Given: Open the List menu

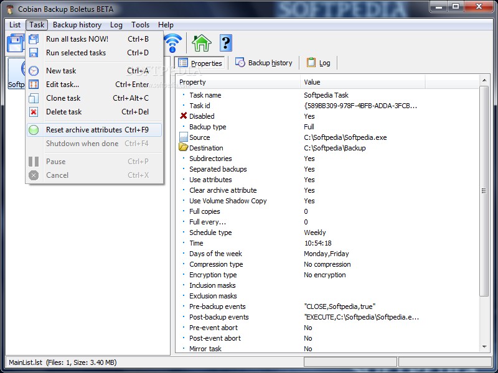Looking at the screenshot, I should tap(14, 25).
